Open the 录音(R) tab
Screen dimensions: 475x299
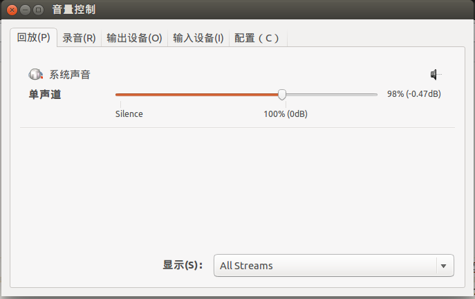click(79, 38)
